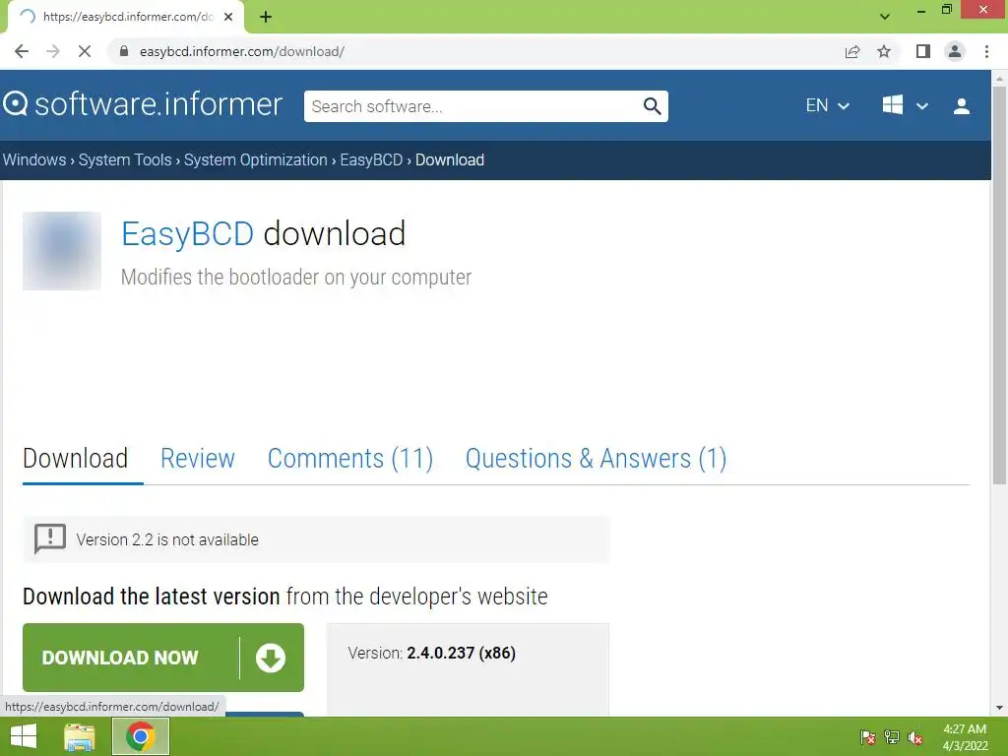This screenshot has width=1008, height=756.
Task: Switch to the Review tab
Action: click(x=197, y=459)
